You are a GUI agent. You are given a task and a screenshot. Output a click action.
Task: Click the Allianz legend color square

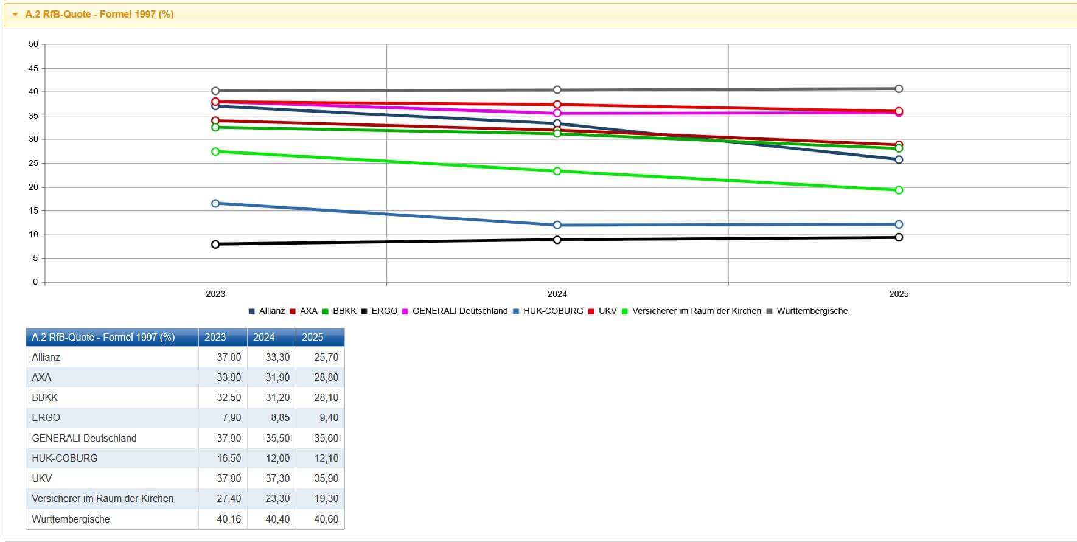[252, 311]
